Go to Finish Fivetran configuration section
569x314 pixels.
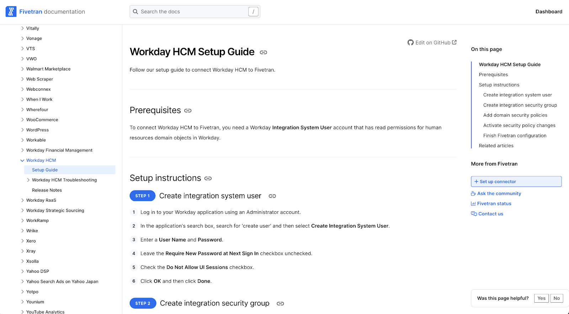coord(515,136)
